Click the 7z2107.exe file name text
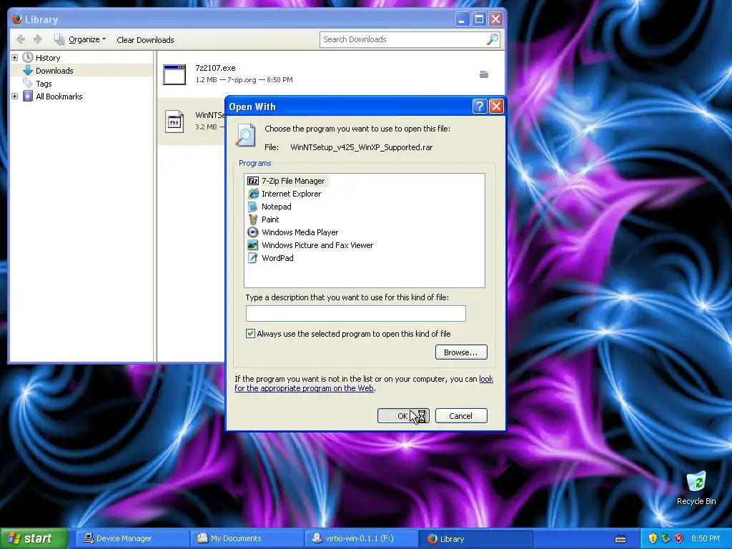The image size is (732, 549). 215,68
